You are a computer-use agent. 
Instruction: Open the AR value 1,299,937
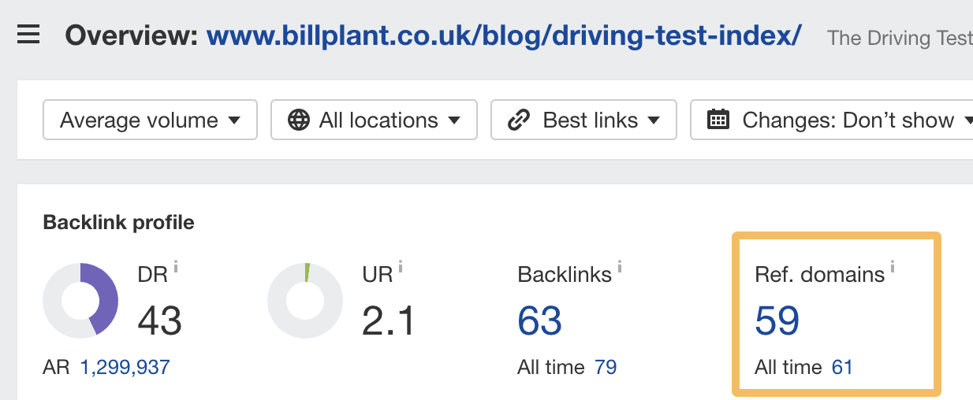click(125, 367)
